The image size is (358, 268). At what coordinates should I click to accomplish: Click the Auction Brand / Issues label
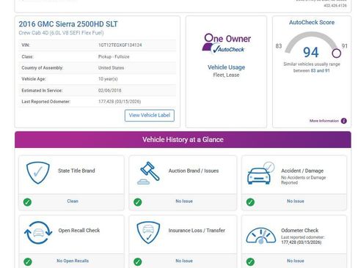point(194,171)
